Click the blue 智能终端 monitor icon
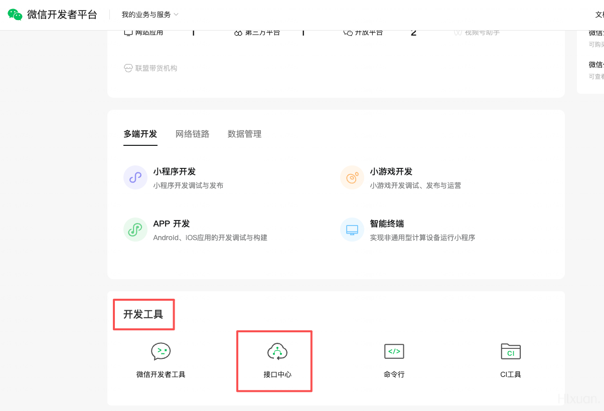This screenshot has width=604, height=411. [352, 230]
